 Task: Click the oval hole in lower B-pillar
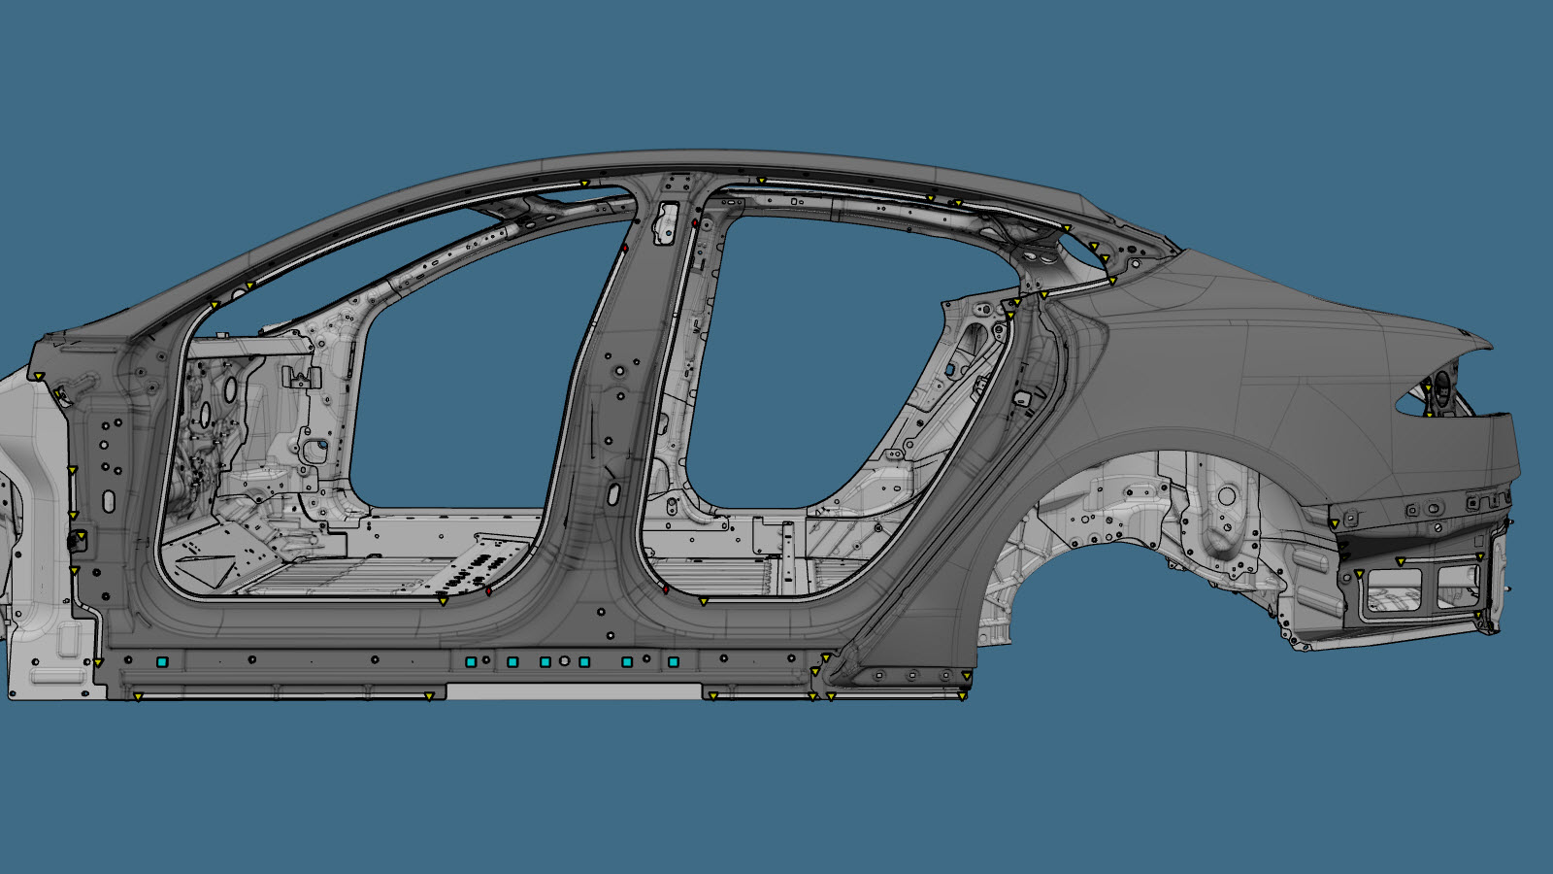(613, 493)
